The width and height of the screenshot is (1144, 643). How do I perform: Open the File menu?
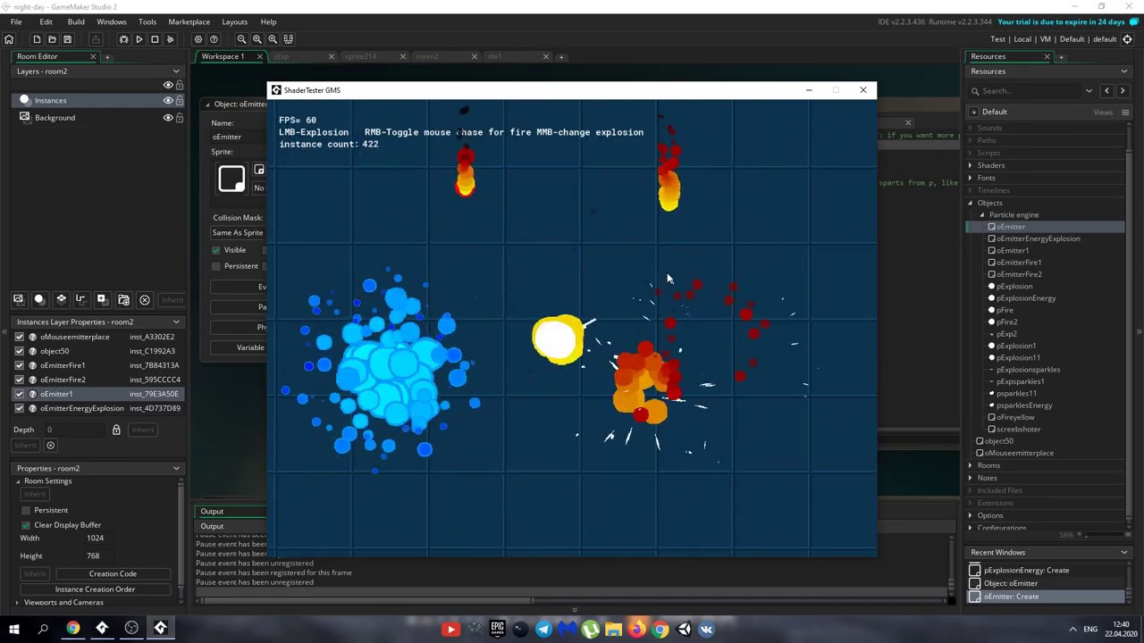point(16,21)
